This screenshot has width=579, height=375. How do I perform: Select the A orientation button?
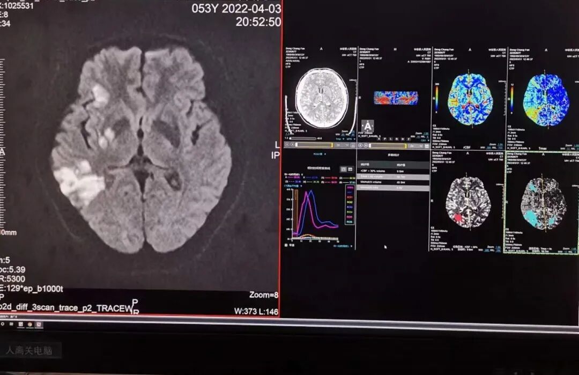point(379,139)
